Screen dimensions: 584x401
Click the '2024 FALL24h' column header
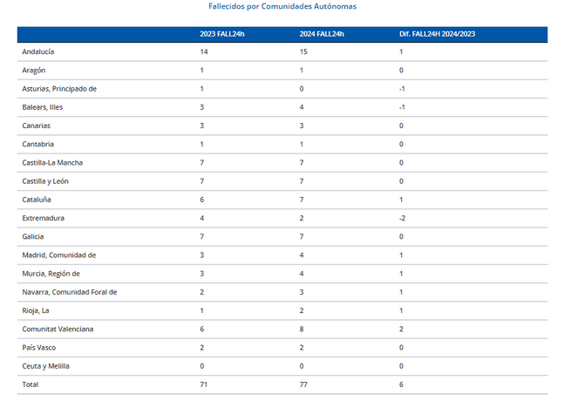click(x=322, y=34)
